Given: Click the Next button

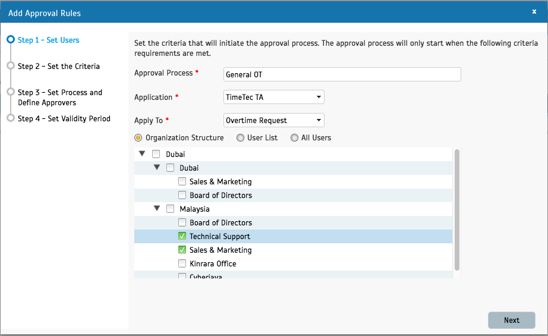Looking at the screenshot, I should [x=511, y=320].
